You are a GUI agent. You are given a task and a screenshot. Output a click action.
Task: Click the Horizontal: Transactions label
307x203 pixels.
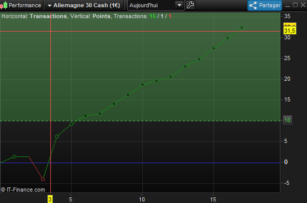[x=34, y=16]
